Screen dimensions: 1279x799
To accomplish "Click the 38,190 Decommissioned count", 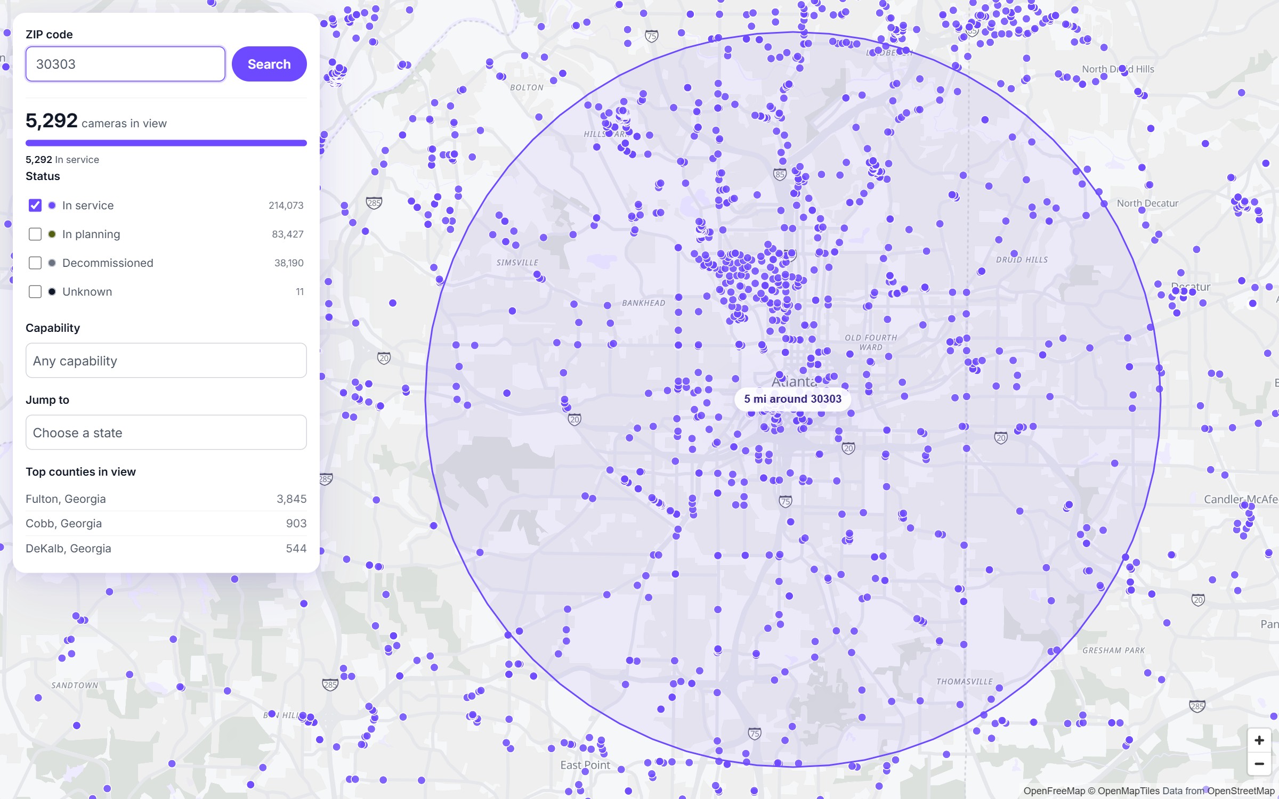I will (289, 263).
